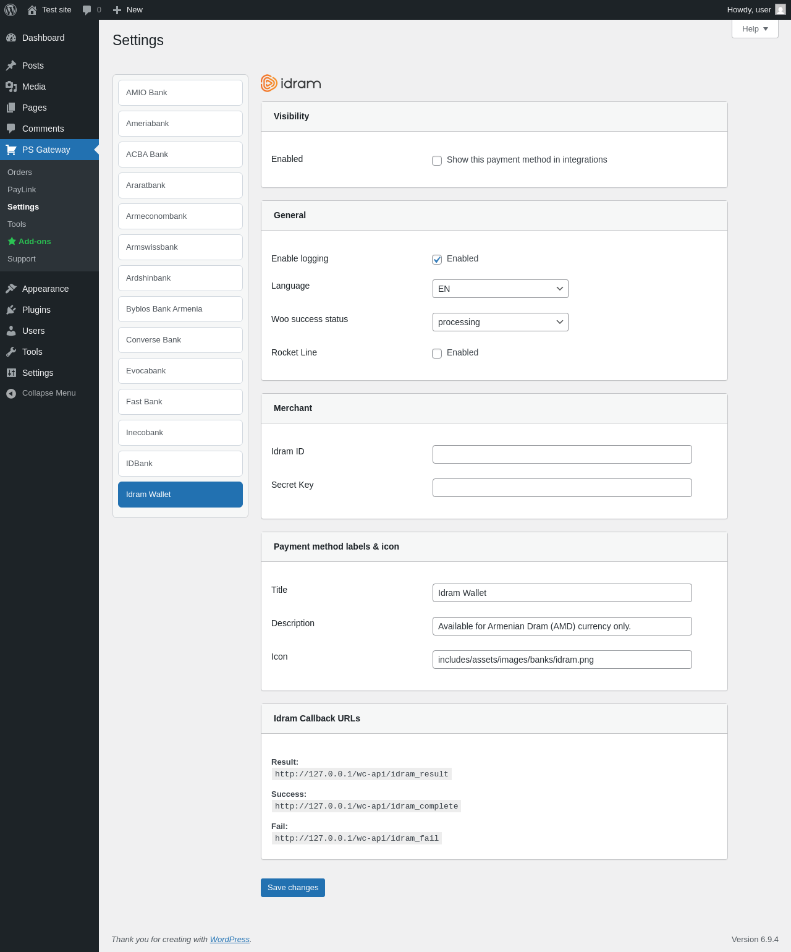Click the Dashboard gauge icon
Screen dimensions: 791x952
11,38
